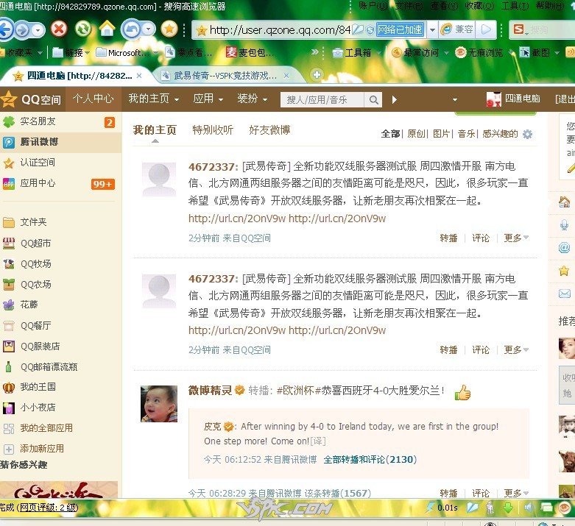The image size is (575, 526).
Task: Open 全部转播和评论(2130) link
Action: click(370, 460)
